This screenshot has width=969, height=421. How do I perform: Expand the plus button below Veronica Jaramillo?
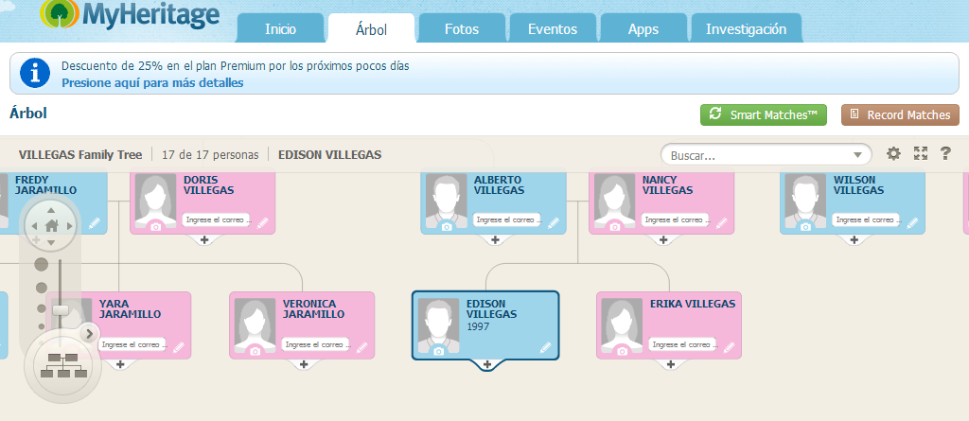304,364
